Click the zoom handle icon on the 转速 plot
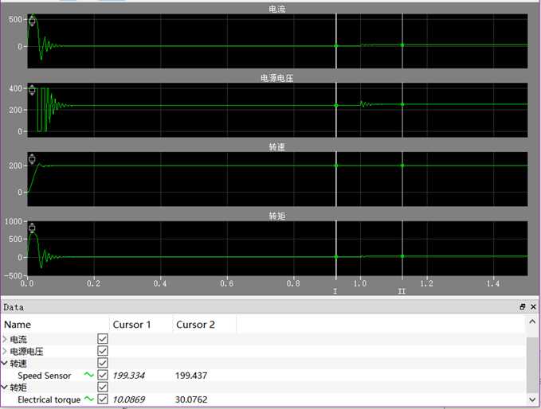Screen dimensions: 541x409 pyautogui.click(x=32, y=159)
